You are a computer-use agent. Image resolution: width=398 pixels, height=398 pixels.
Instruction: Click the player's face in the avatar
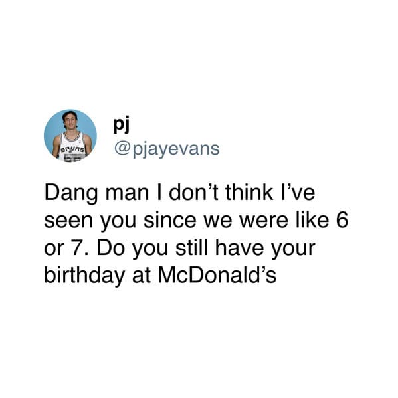click(70, 122)
